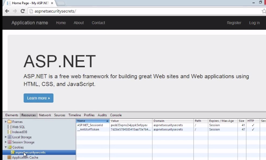Select IndexedDB in the resources tree
The height and width of the screenshot is (160, 266).
point(20,132)
